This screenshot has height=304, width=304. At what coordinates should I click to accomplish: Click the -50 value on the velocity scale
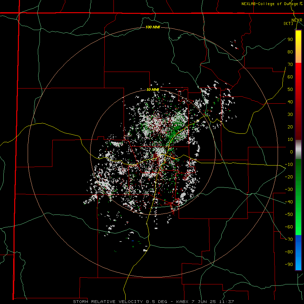pyautogui.click(x=289, y=214)
